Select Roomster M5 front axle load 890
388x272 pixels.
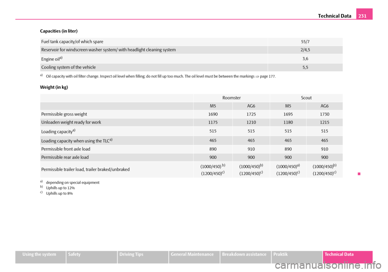(213, 149)
